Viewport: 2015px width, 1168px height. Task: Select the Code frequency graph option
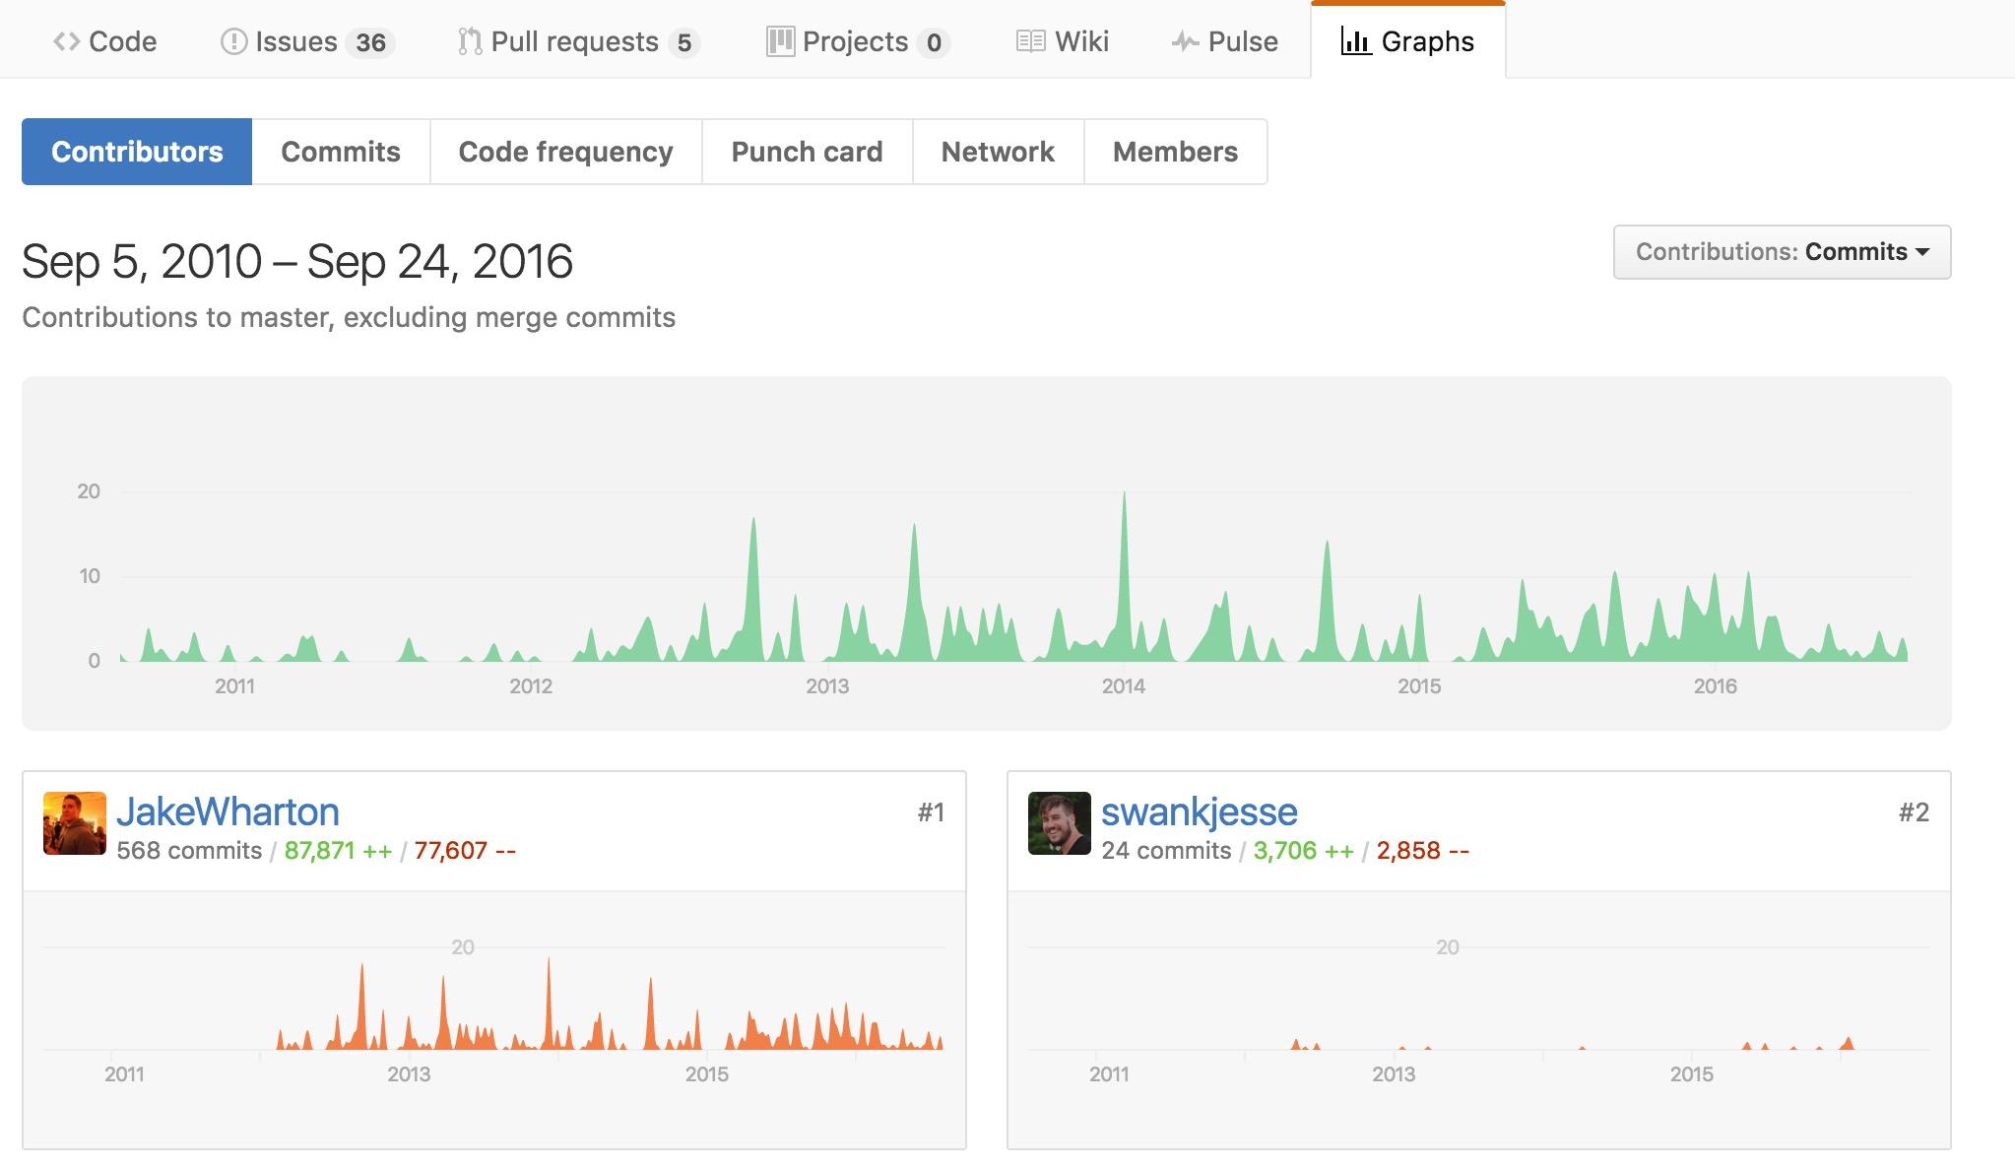(565, 151)
